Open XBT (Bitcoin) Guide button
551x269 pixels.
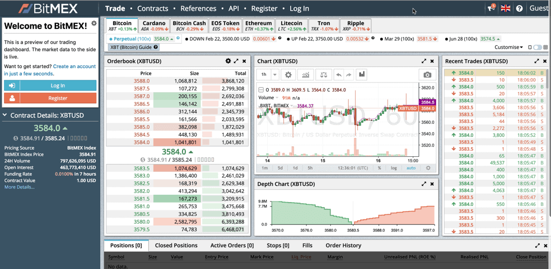134,47
